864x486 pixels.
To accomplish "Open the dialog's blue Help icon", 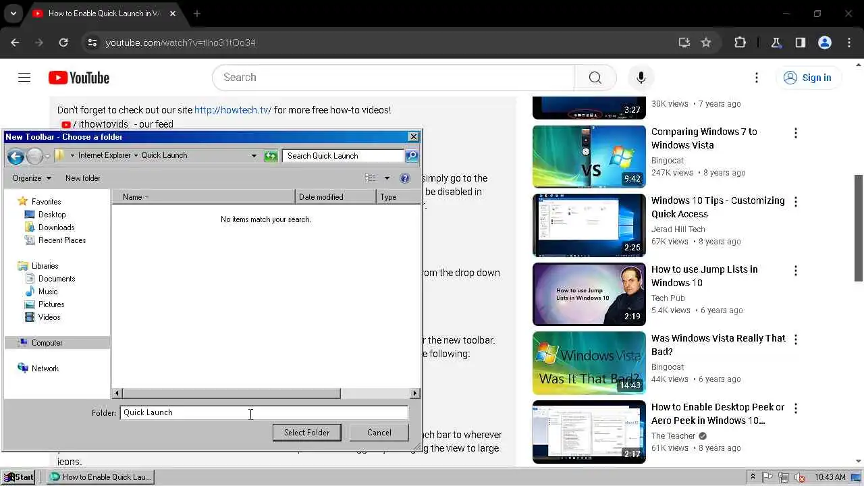I will (x=405, y=178).
